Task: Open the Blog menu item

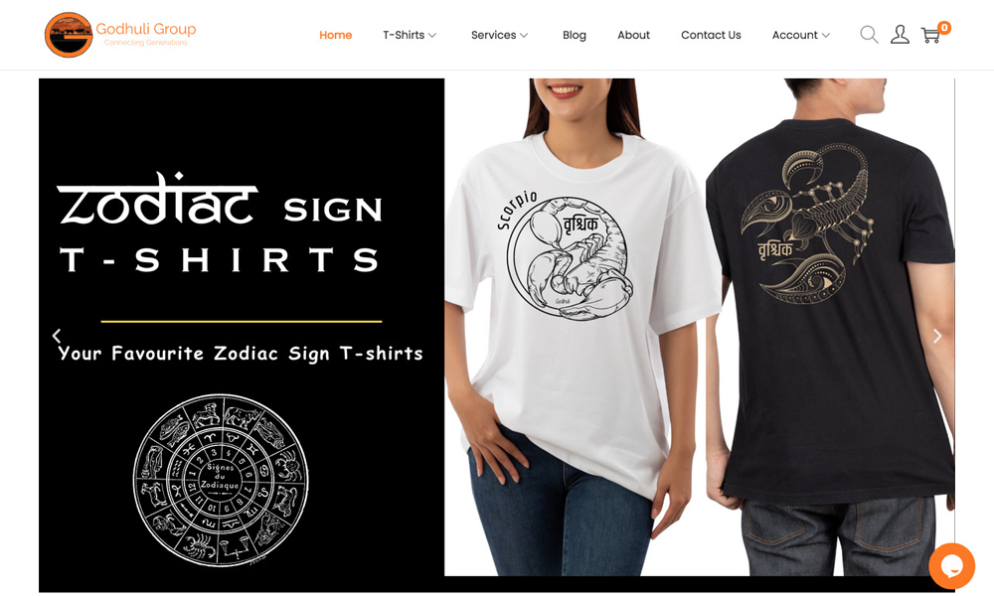Action: [x=575, y=35]
